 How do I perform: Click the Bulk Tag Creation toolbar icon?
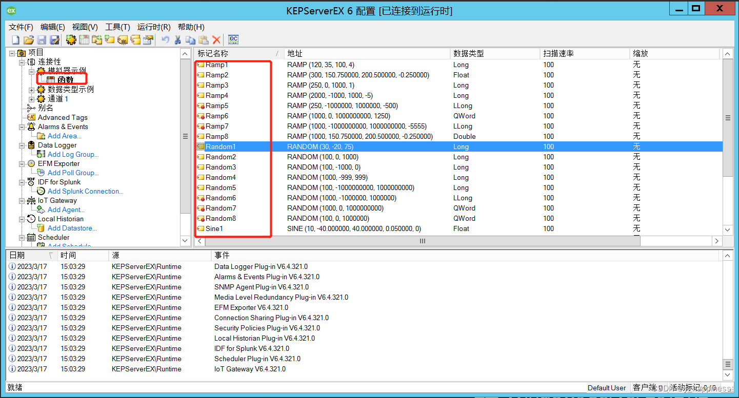(123, 40)
